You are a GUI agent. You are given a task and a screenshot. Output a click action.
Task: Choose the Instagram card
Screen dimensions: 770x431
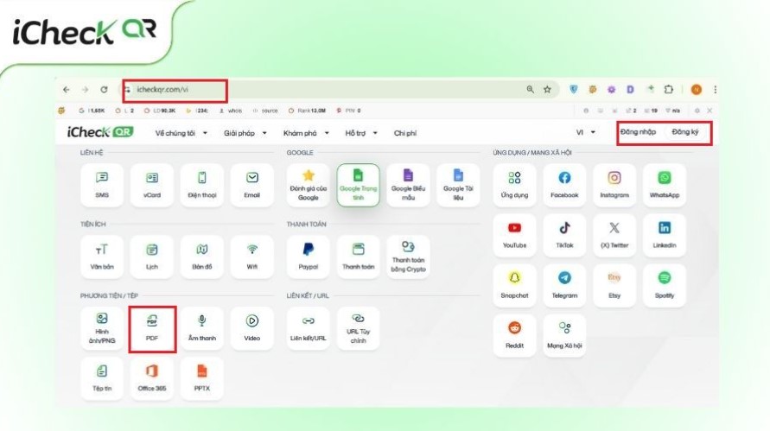[614, 185]
